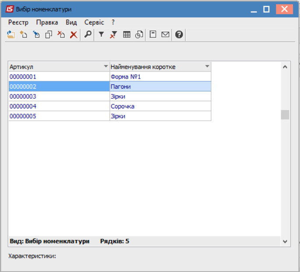Maximize the Вибір номенклатури window
The height and width of the screenshot is (272, 300).
tap(266, 9)
